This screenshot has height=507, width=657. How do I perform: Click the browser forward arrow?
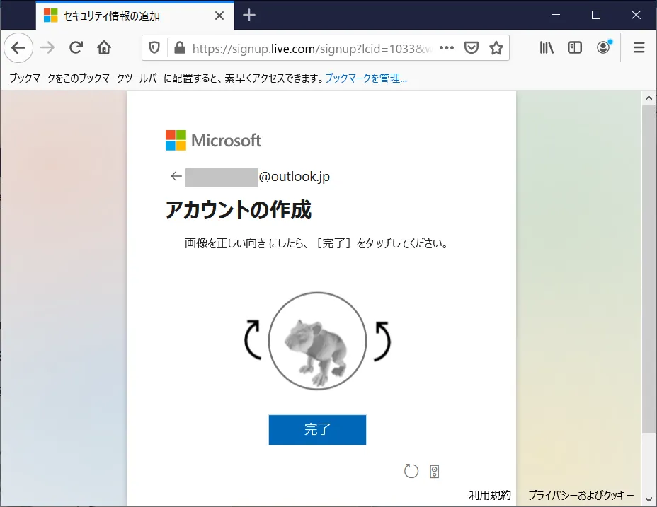[47, 47]
